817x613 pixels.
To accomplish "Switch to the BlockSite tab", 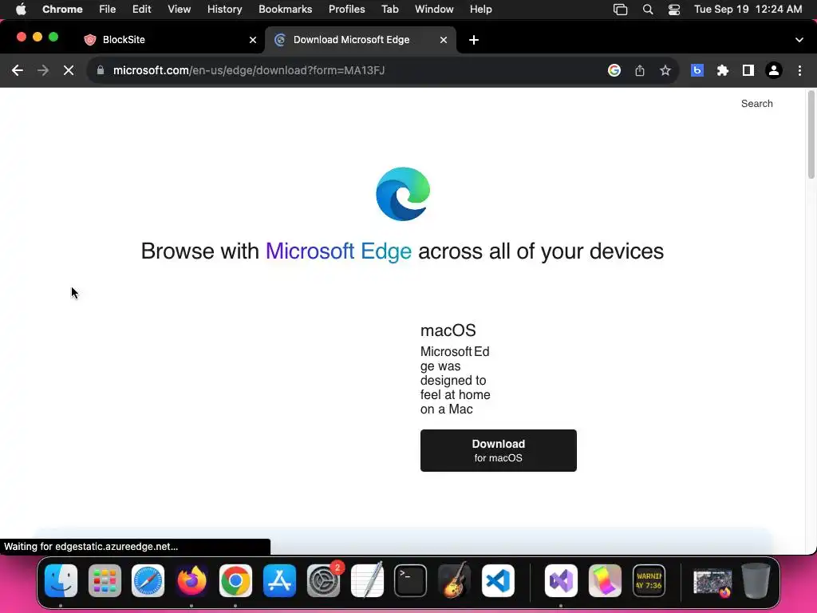I will (171, 40).
